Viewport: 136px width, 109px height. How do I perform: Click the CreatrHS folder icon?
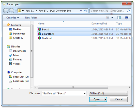tap(10, 38)
